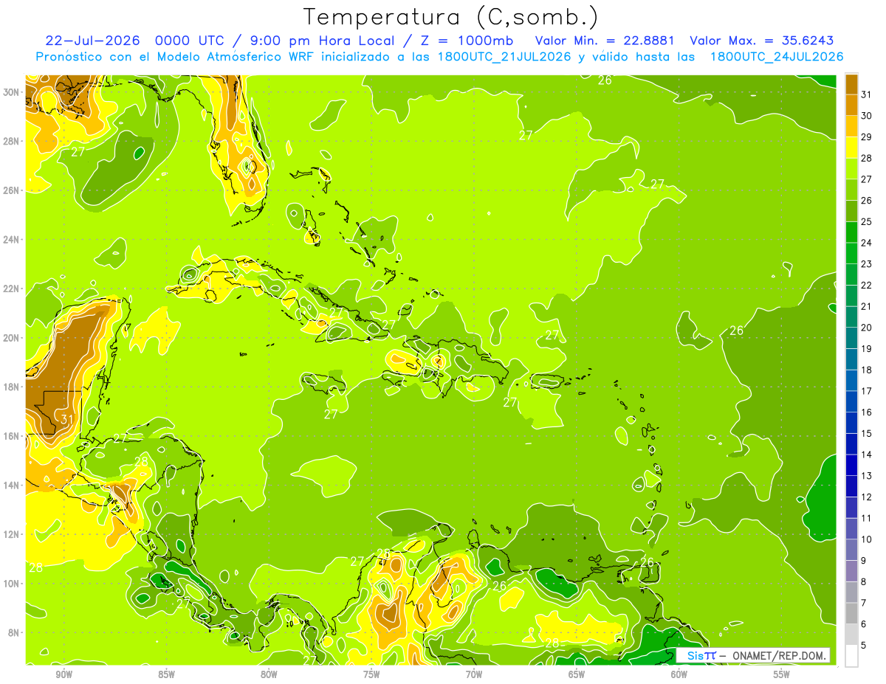886x684 pixels.
Task: Click the legend scale label '10'
Action: [x=866, y=539]
